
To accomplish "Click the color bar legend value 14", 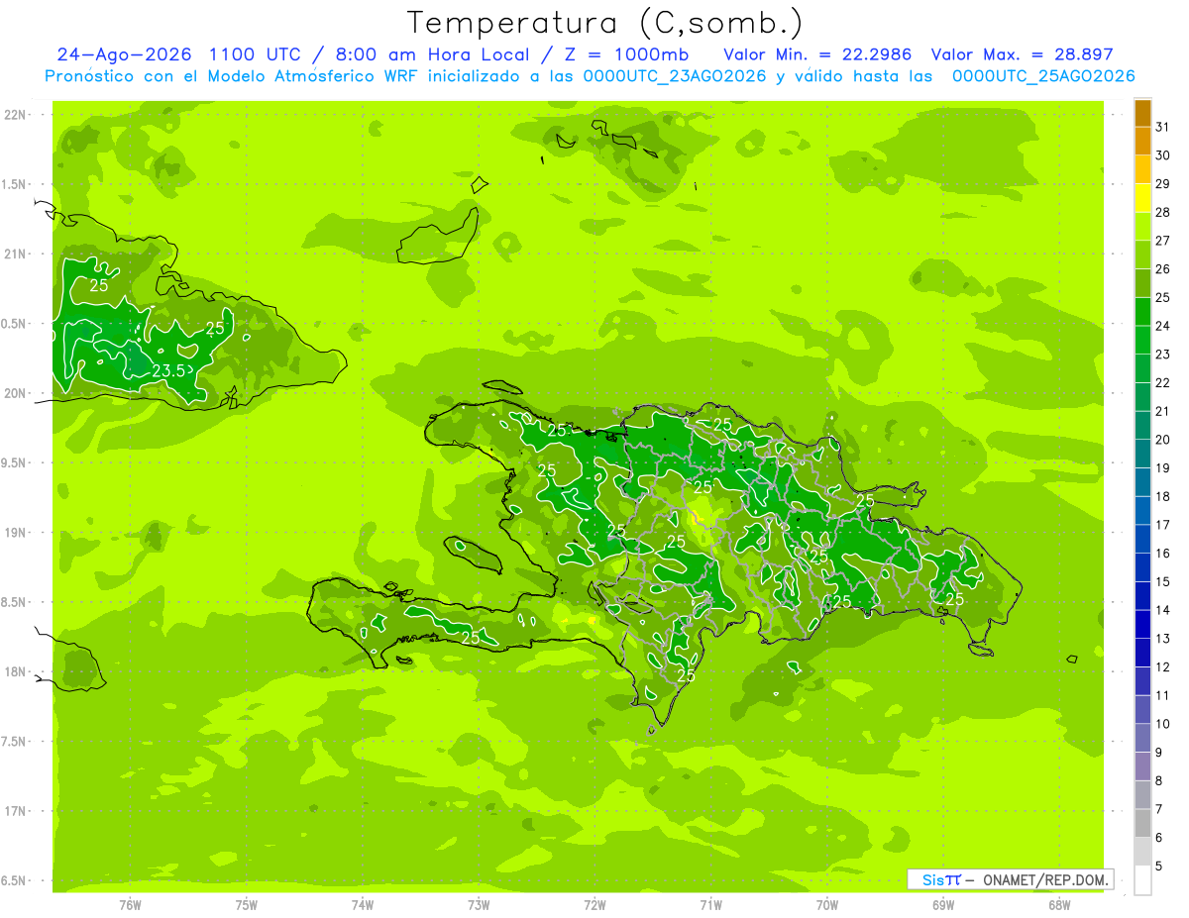I will [x=1162, y=610].
